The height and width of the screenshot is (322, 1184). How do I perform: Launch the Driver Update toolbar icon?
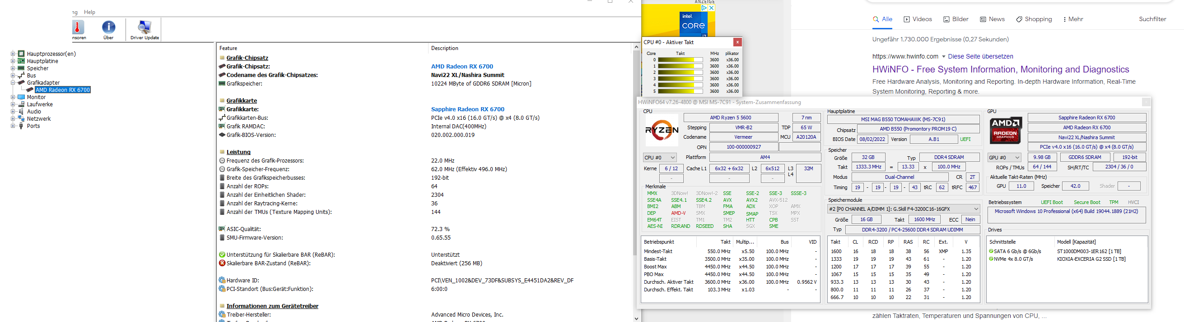pyautogui.click(x=145, y=27)
